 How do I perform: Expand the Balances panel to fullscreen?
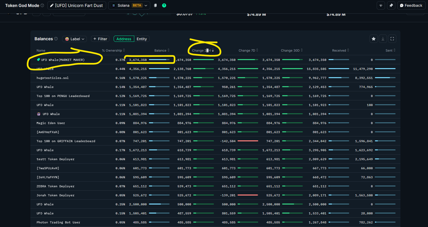pos(392,39)
